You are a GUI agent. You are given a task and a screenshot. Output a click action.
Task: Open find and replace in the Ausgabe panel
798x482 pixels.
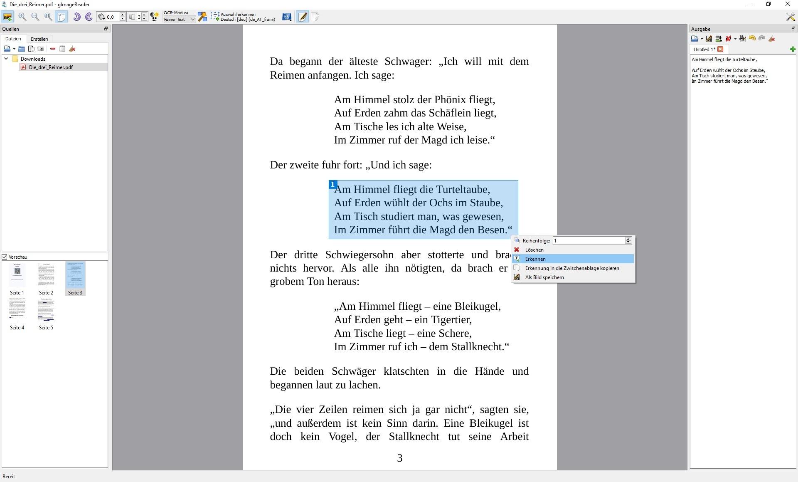(742, 38)
